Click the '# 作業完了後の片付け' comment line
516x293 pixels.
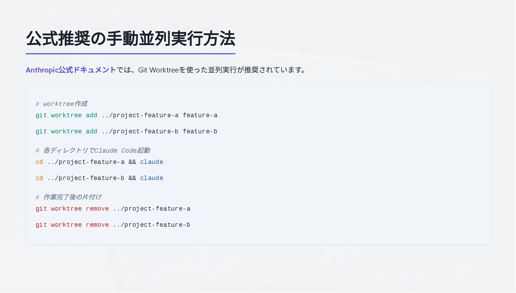[x=69, y=197]
